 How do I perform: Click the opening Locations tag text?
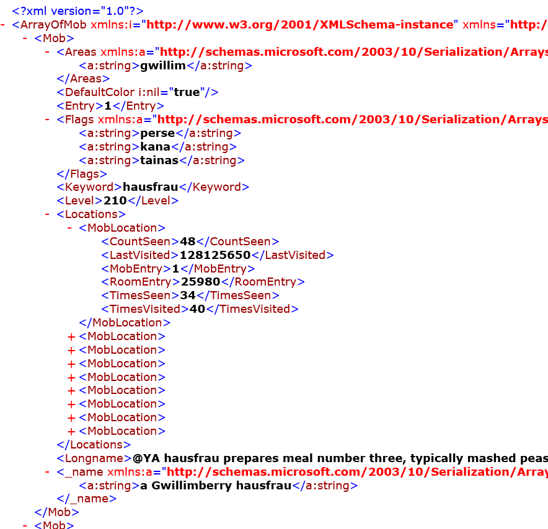pyautogui.click(x=91, y=214)
